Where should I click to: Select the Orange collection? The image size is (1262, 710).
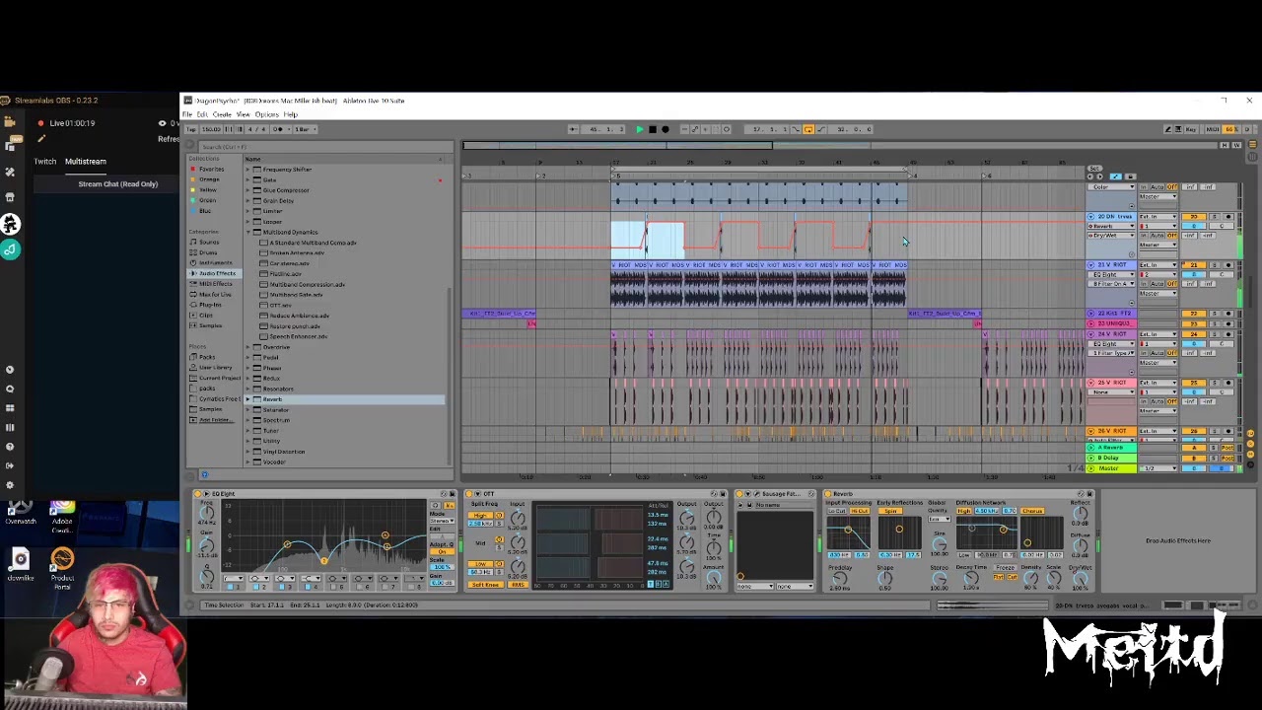(209, 179)
